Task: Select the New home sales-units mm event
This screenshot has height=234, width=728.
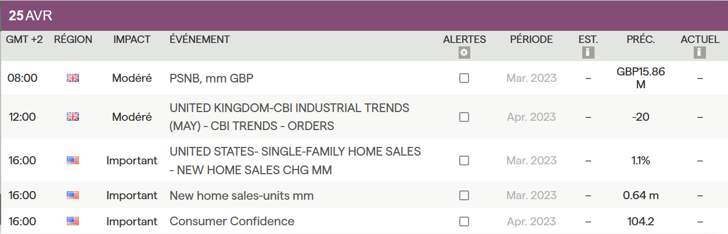Action: 242,196
